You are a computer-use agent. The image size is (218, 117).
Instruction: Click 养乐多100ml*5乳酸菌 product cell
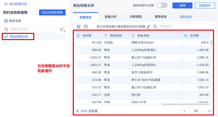click(x=156, y=80)
